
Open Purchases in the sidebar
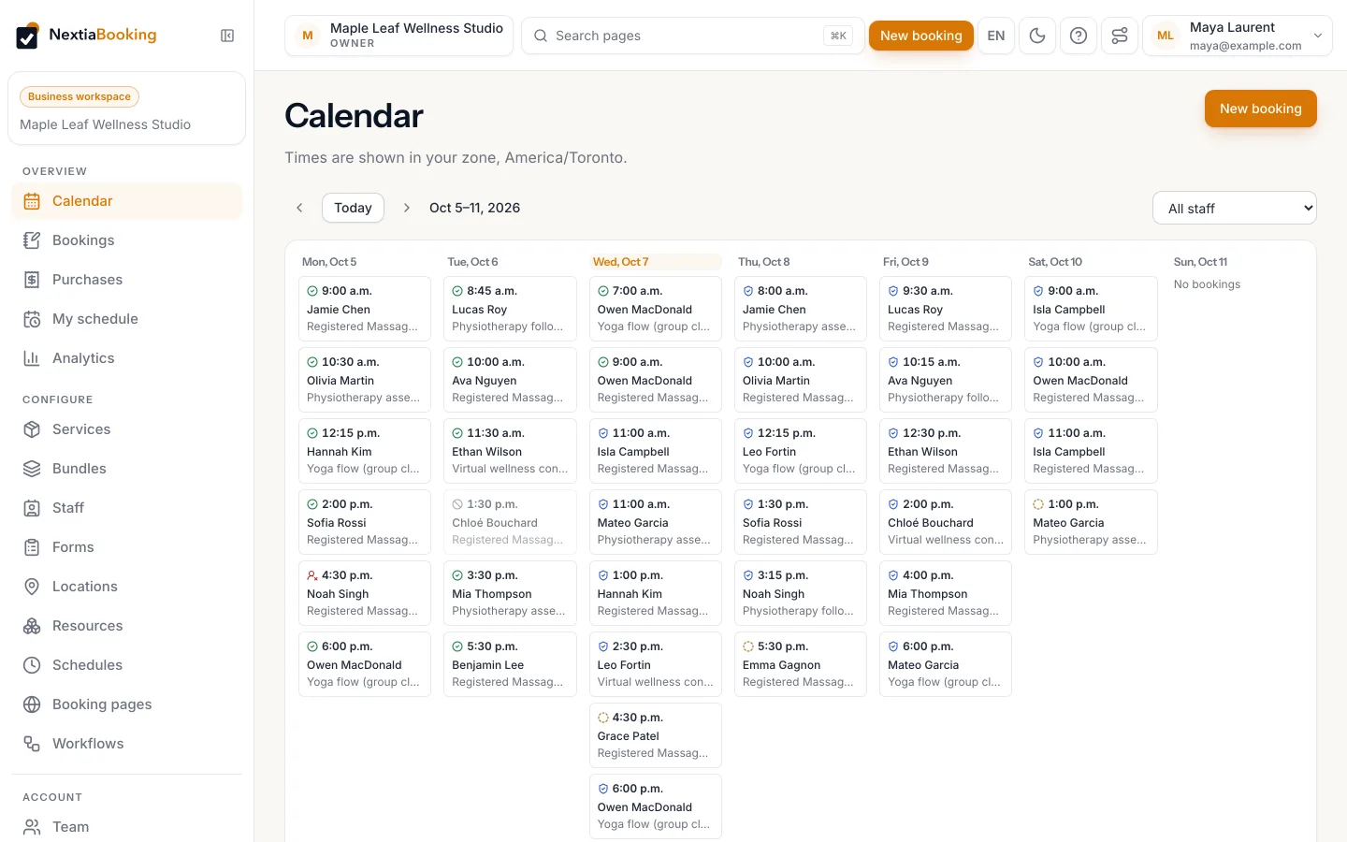[x=126, y=280]
